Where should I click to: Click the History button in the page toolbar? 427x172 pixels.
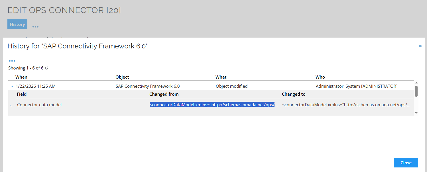point(17,24)
